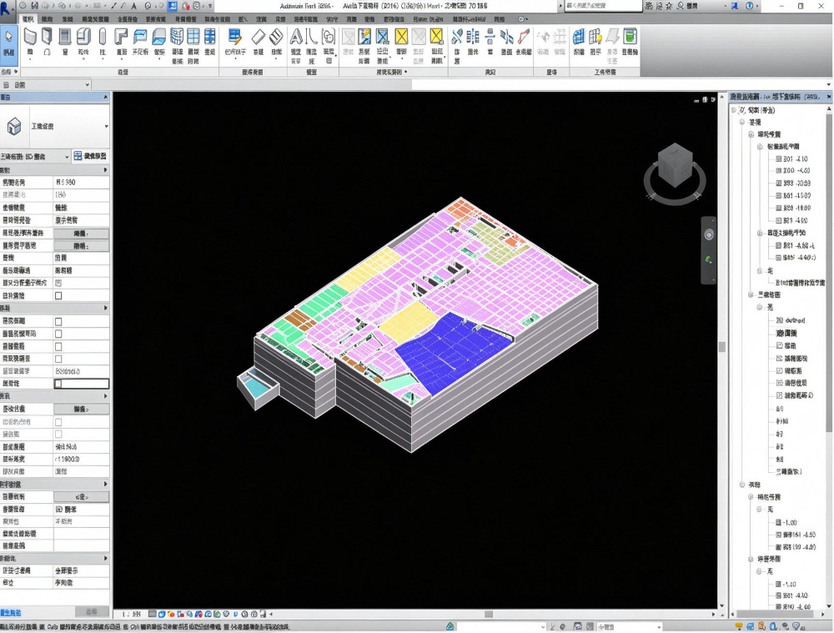Activate the Ceiling tool in the ribbon

pyautogui.click(x=140, y=42)
